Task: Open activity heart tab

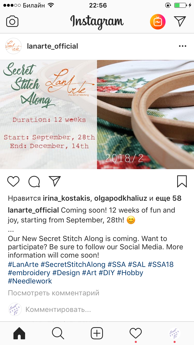Action: (136, 333)
